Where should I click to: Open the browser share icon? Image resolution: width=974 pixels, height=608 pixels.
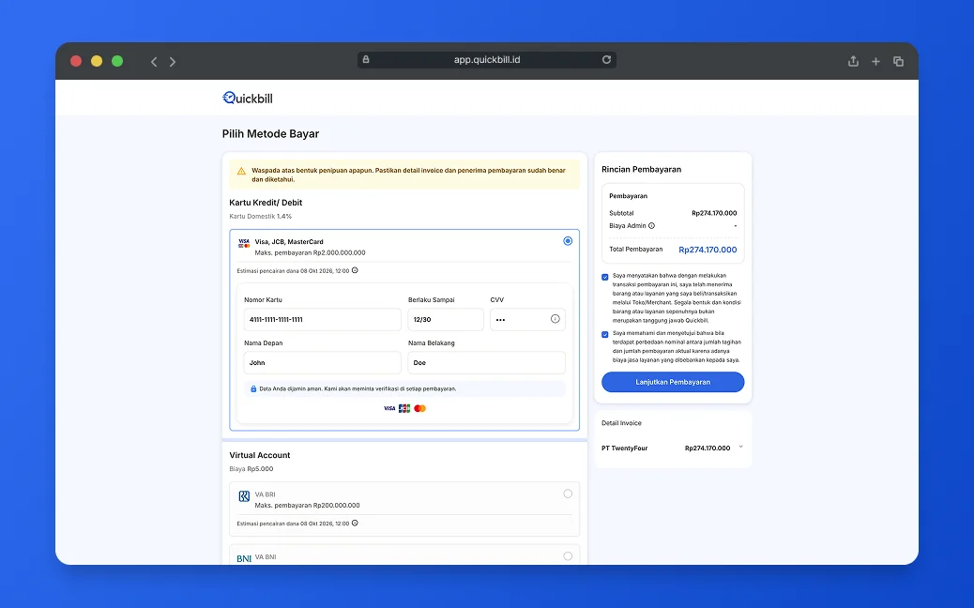click(854, 61)
